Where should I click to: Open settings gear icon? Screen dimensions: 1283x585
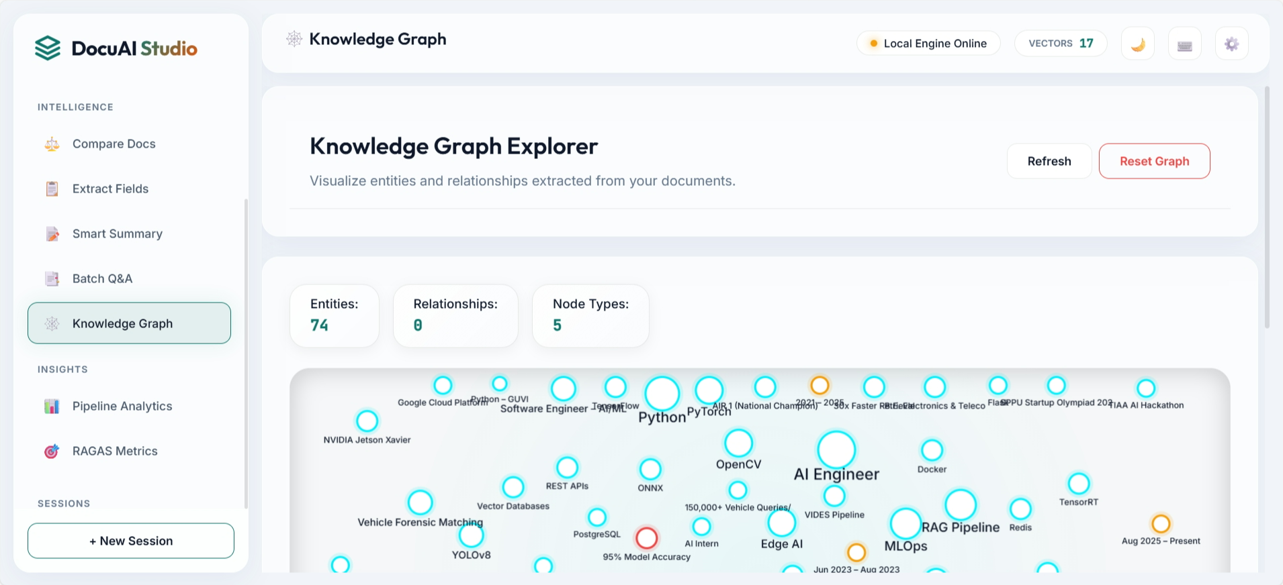click(1232, 44)
